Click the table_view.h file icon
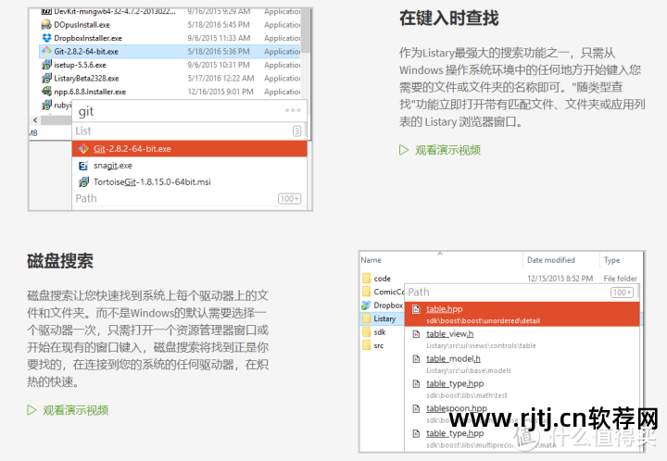The height and width of the screenshot is (461, 667). coord(417,334)
